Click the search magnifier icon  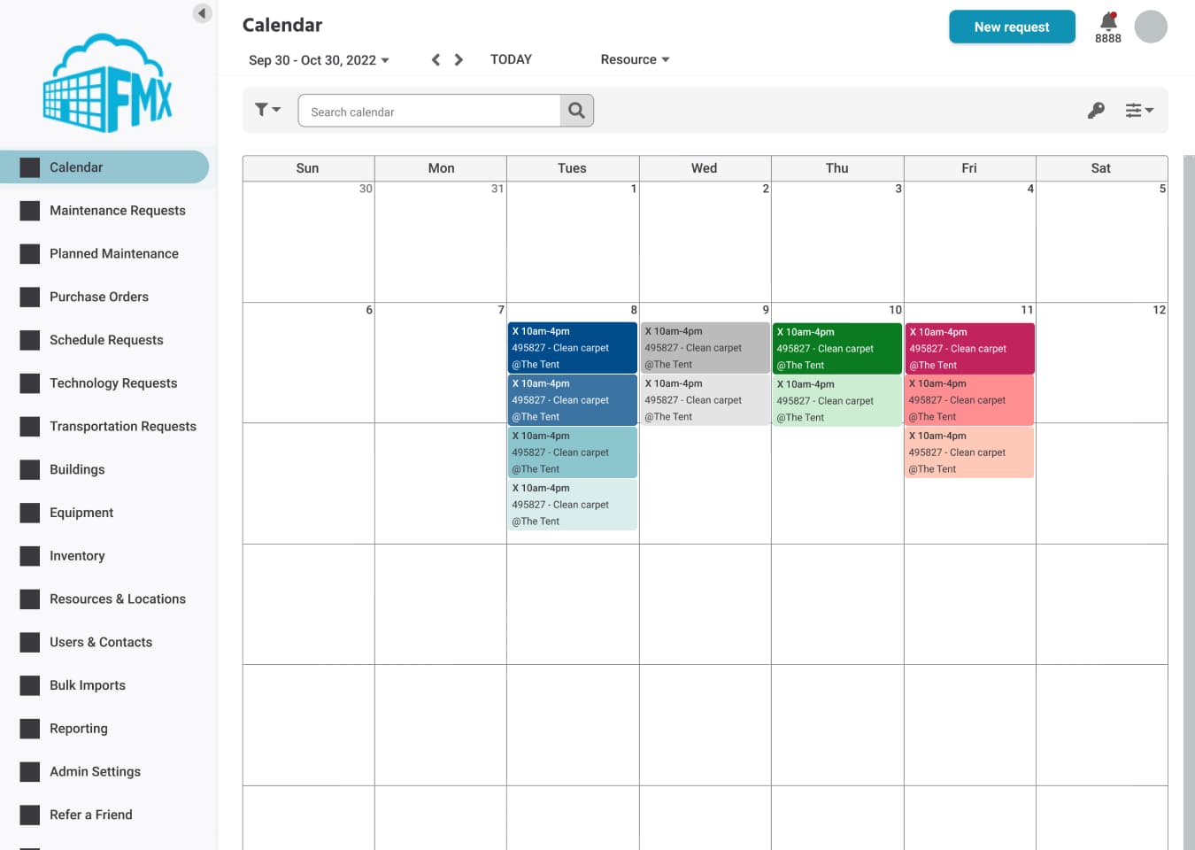[x=576, y=111]
